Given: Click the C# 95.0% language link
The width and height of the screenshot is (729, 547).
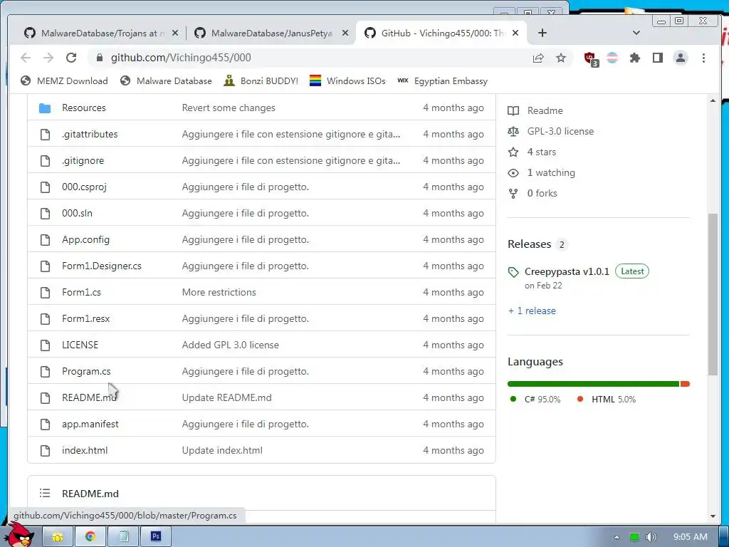Looking at the screenshot, I should pos(535,400).
